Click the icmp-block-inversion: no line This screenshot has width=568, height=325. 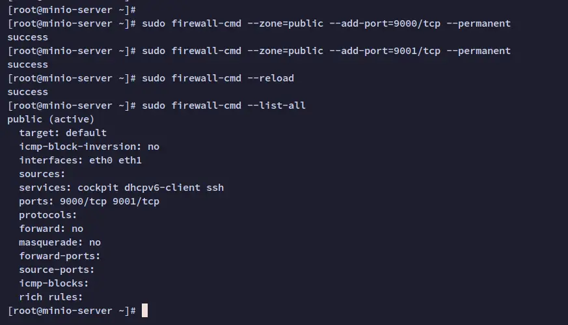click(89, 147)
